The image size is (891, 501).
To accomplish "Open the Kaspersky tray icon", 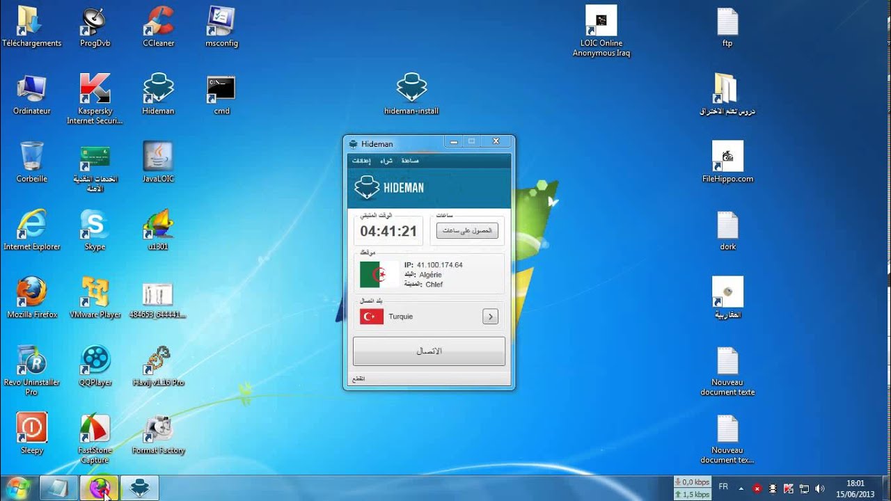I will pos(789,488).
